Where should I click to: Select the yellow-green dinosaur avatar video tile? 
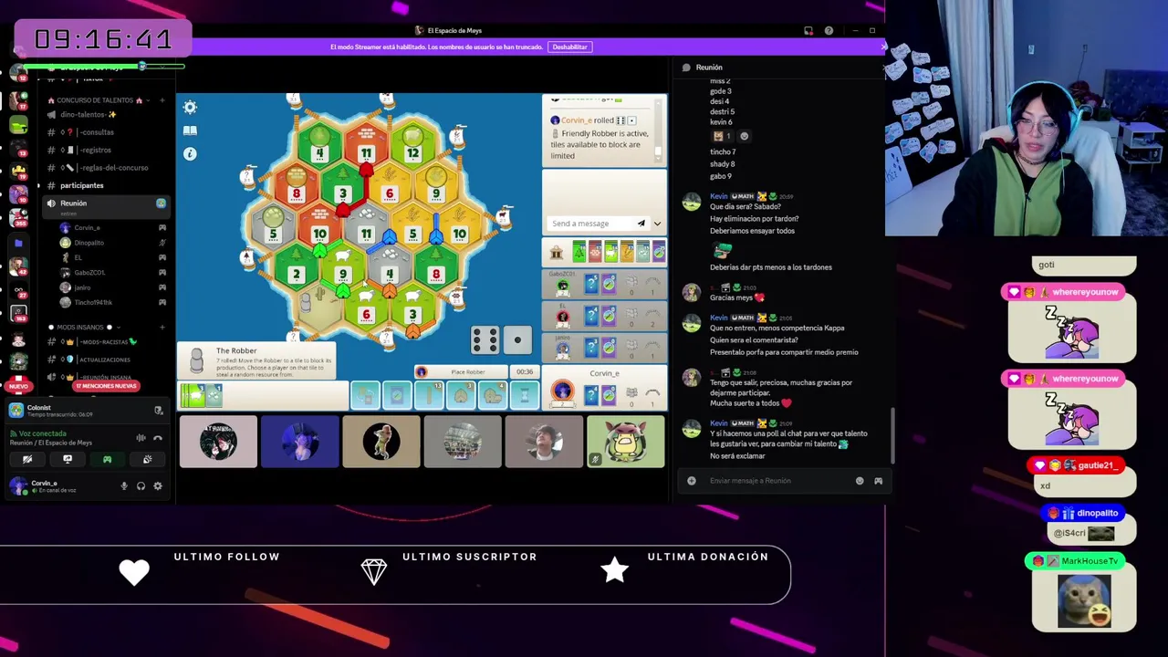point(625,442)
